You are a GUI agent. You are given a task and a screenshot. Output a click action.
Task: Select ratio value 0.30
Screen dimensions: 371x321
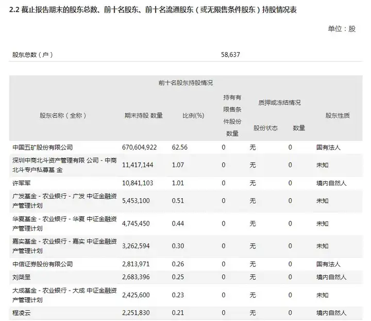[178, 246]
